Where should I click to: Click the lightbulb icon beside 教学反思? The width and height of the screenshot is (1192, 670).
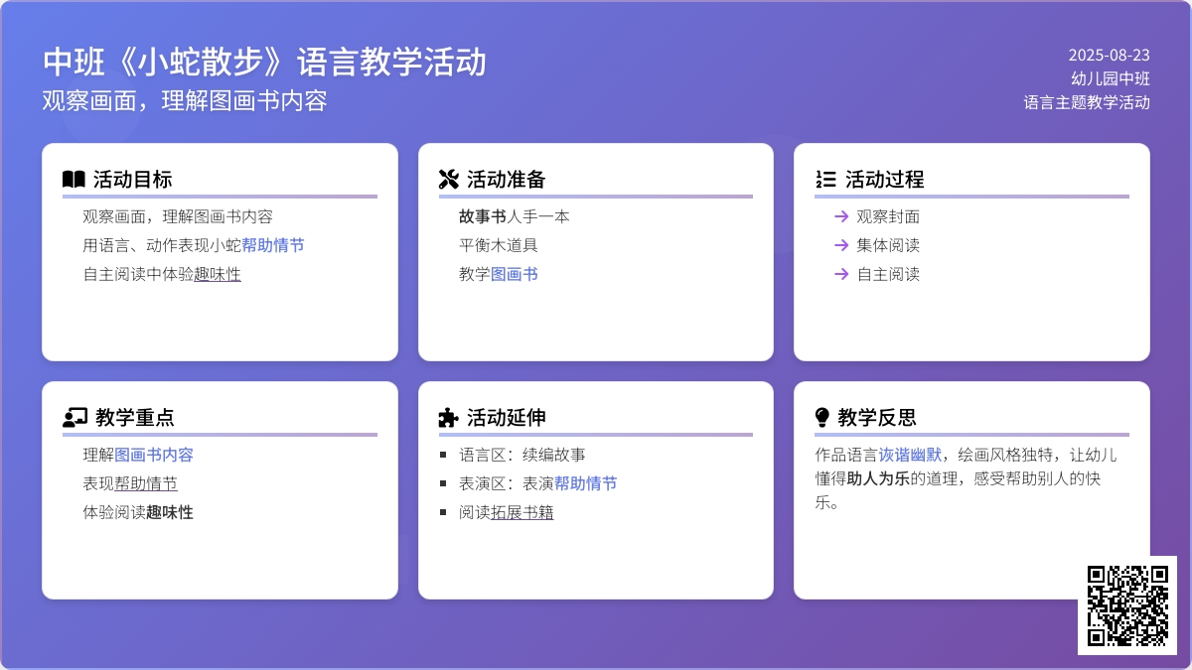(x=821, y=418)
